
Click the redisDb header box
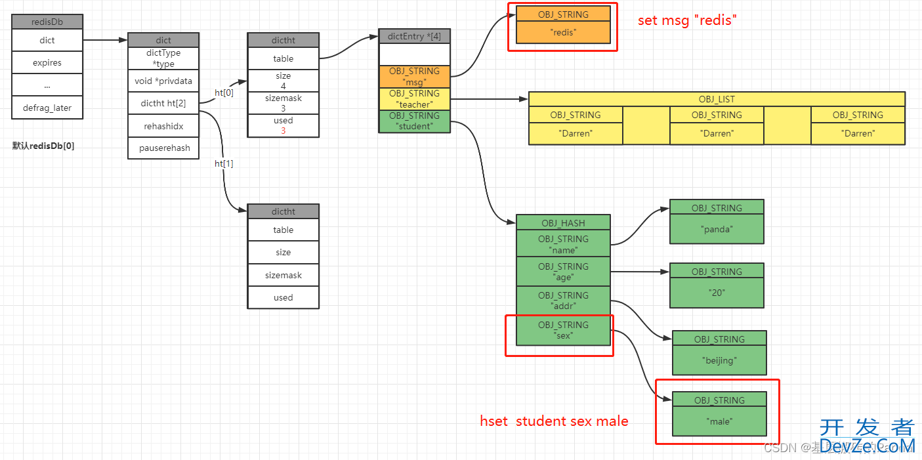pyautogui.click(x=47, y=22)
